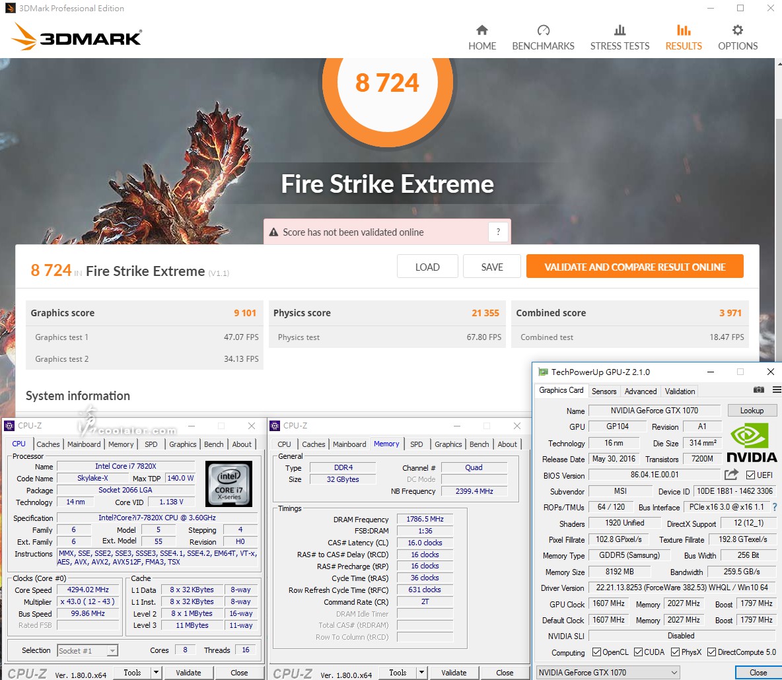Open the RESULTS section

pos(683,38)
